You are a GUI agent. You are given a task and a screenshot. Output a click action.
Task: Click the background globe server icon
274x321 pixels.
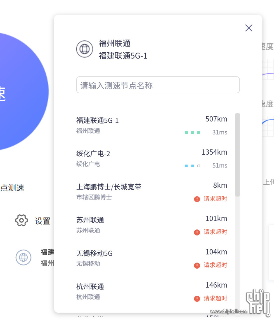coord(23,257)
